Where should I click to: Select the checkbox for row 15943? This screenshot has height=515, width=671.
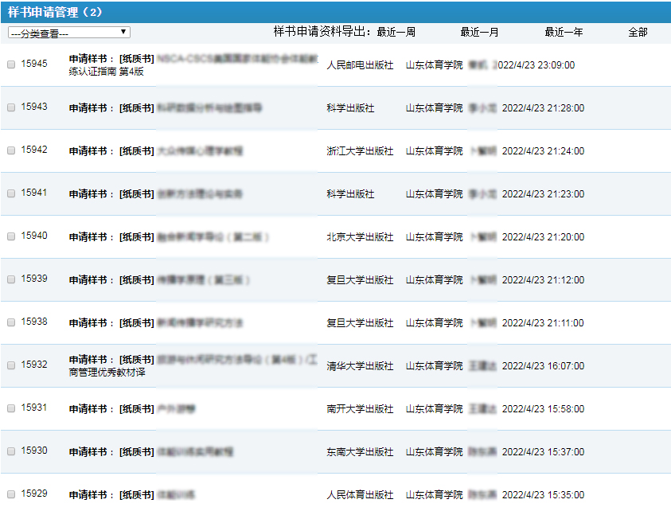(x=11, y=107)
